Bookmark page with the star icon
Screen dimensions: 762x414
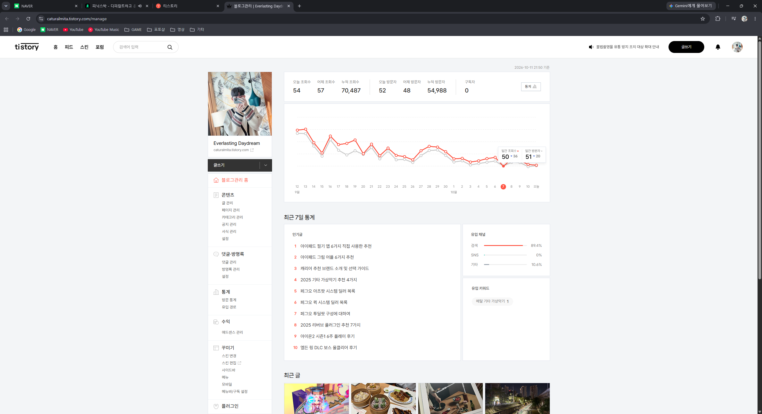click(703, 19)
